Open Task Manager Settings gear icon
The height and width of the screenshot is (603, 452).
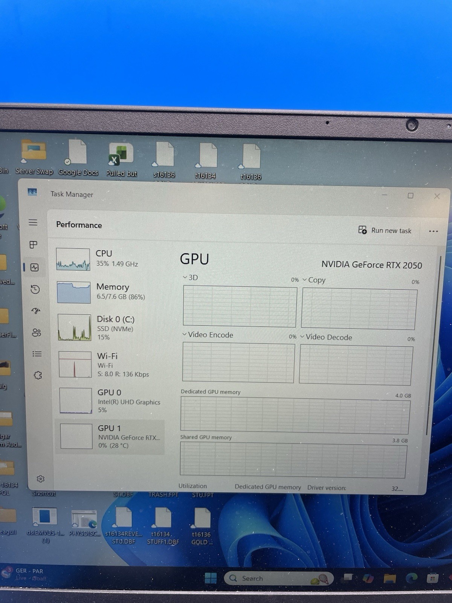pyautogui.click(x=41, y=479)
